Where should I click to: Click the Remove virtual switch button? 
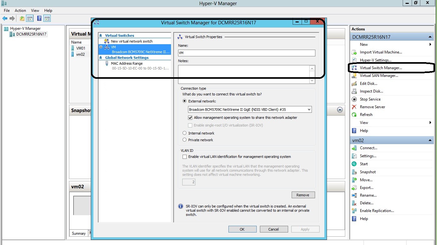click(303, 195)
